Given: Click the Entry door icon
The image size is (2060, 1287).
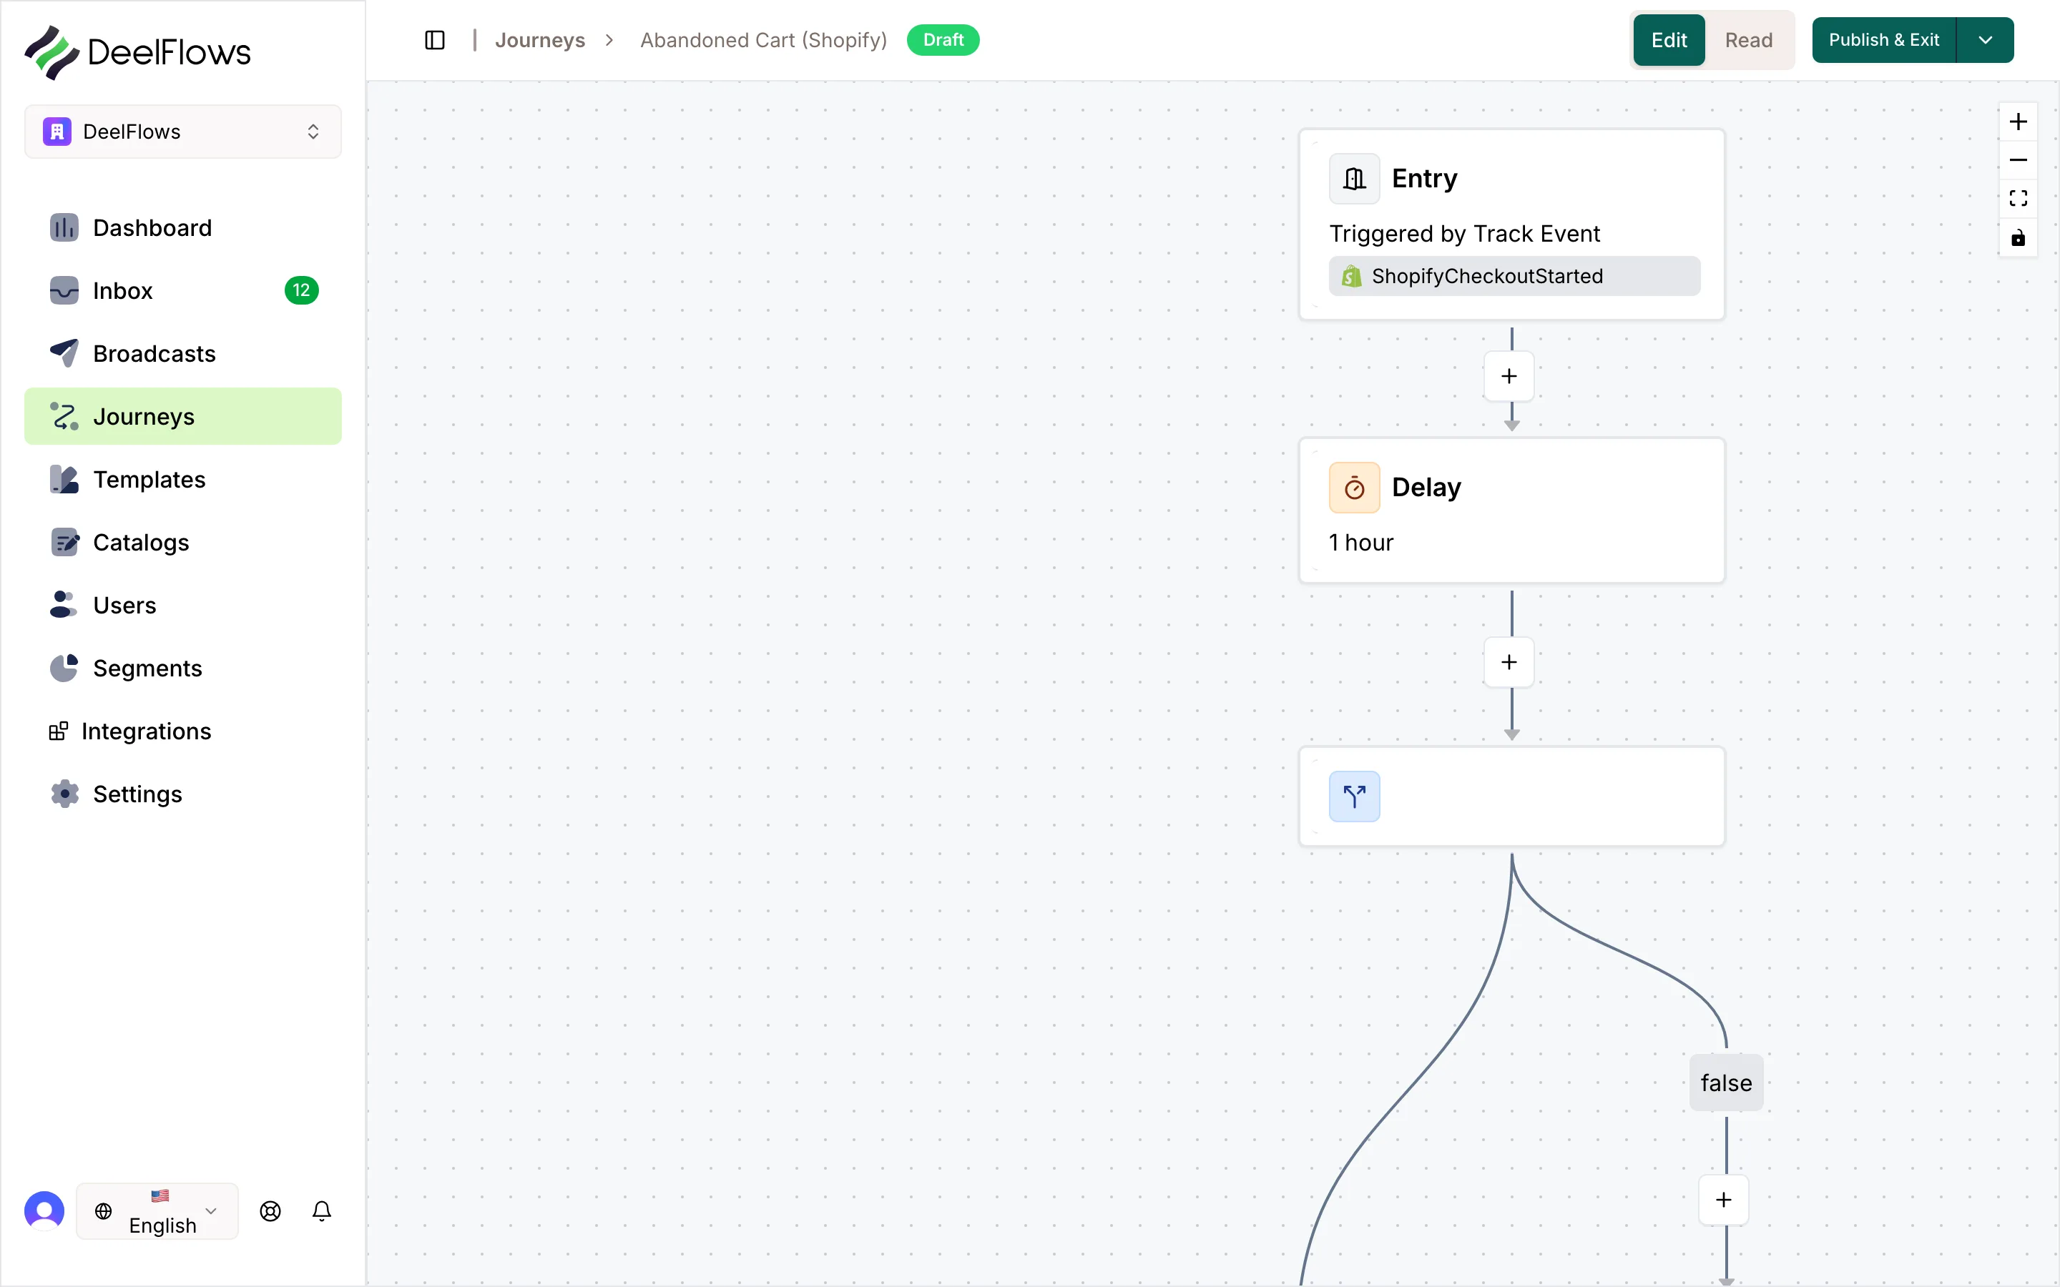Looking at the screenshot, I should [x=1354, y=179].
